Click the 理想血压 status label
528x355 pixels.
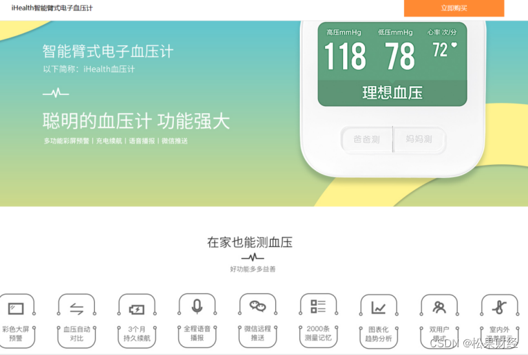tap(392, 92)
